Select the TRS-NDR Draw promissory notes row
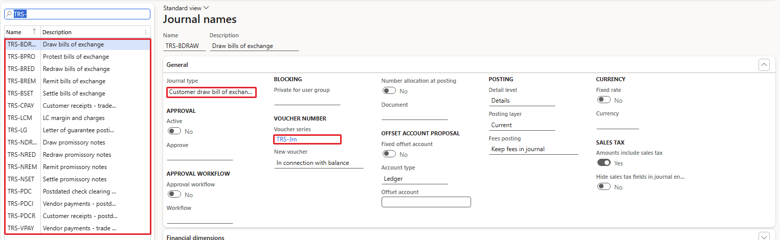This screenshot has height=240, width=780. (x=78, y=142)
